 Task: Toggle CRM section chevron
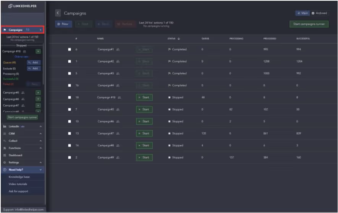(x=40, y=134)
